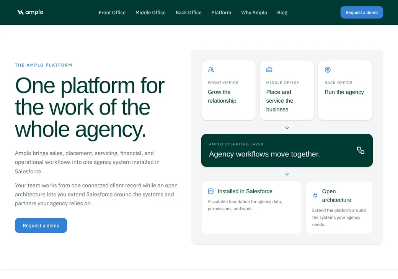Click the Installed in Salesforce heading
Viewport: 398px width, 279px height.
click(245, 191)
